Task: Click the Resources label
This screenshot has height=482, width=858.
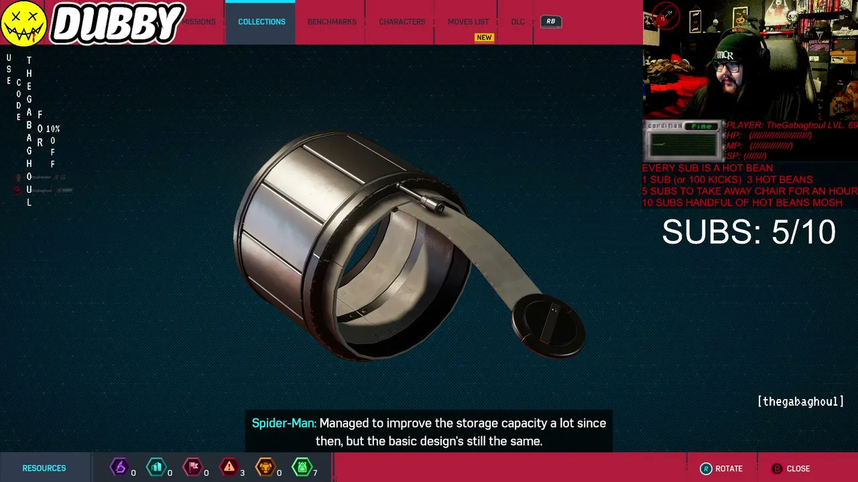Action: [44, 468]
